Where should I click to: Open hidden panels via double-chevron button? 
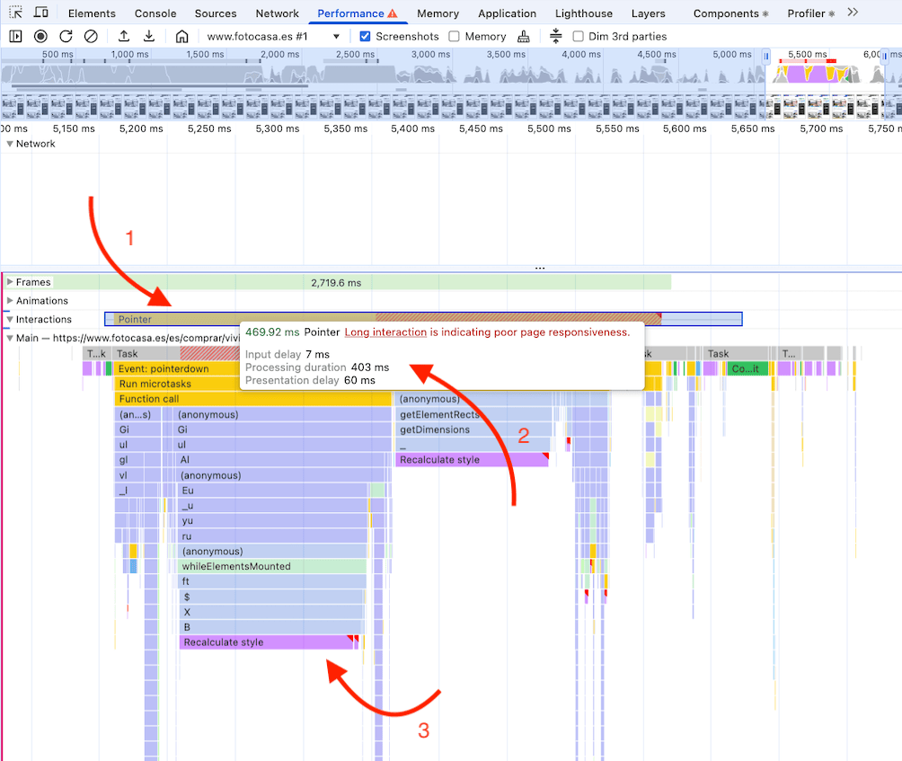(x=852, y=13)
